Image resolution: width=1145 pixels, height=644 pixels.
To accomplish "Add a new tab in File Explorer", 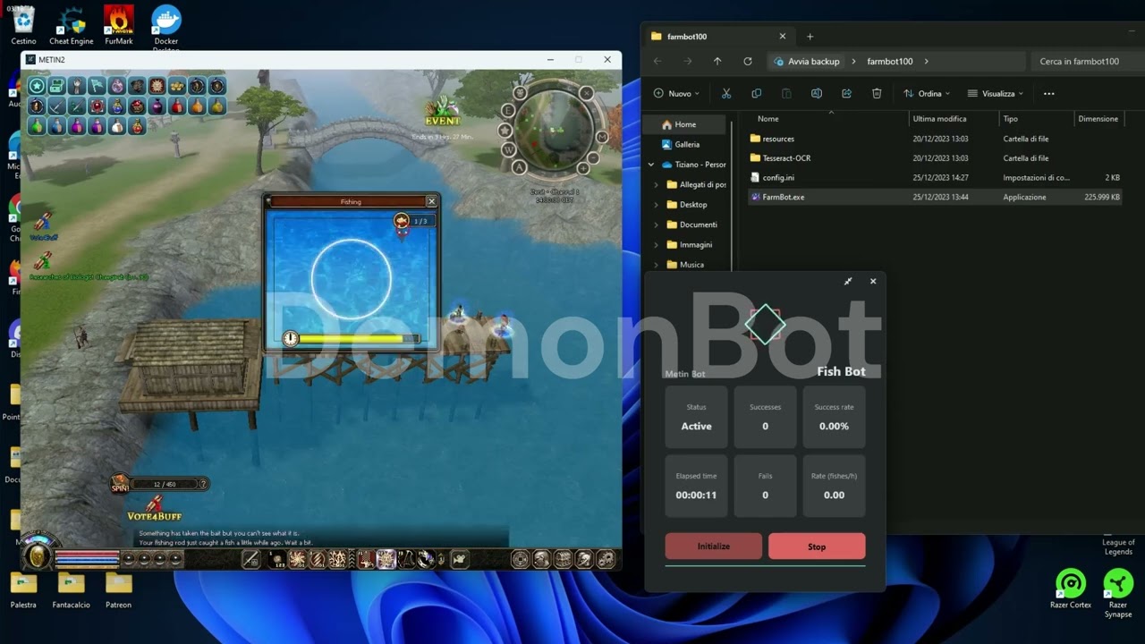I will click(810, 37).
